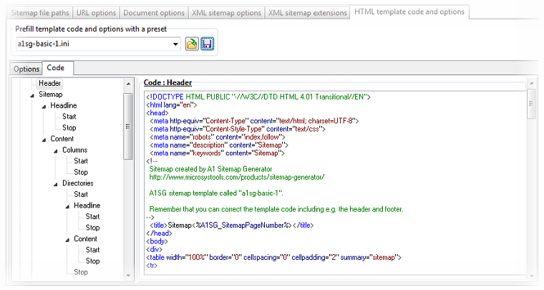Collapse the Content node under Sitemap

click(44, 139)
